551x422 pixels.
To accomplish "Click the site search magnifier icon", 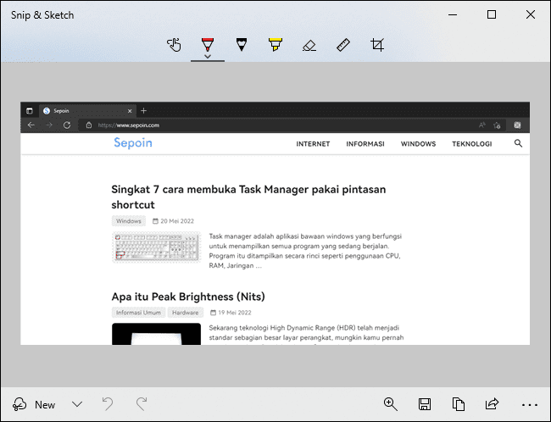I will click(518, 143).
